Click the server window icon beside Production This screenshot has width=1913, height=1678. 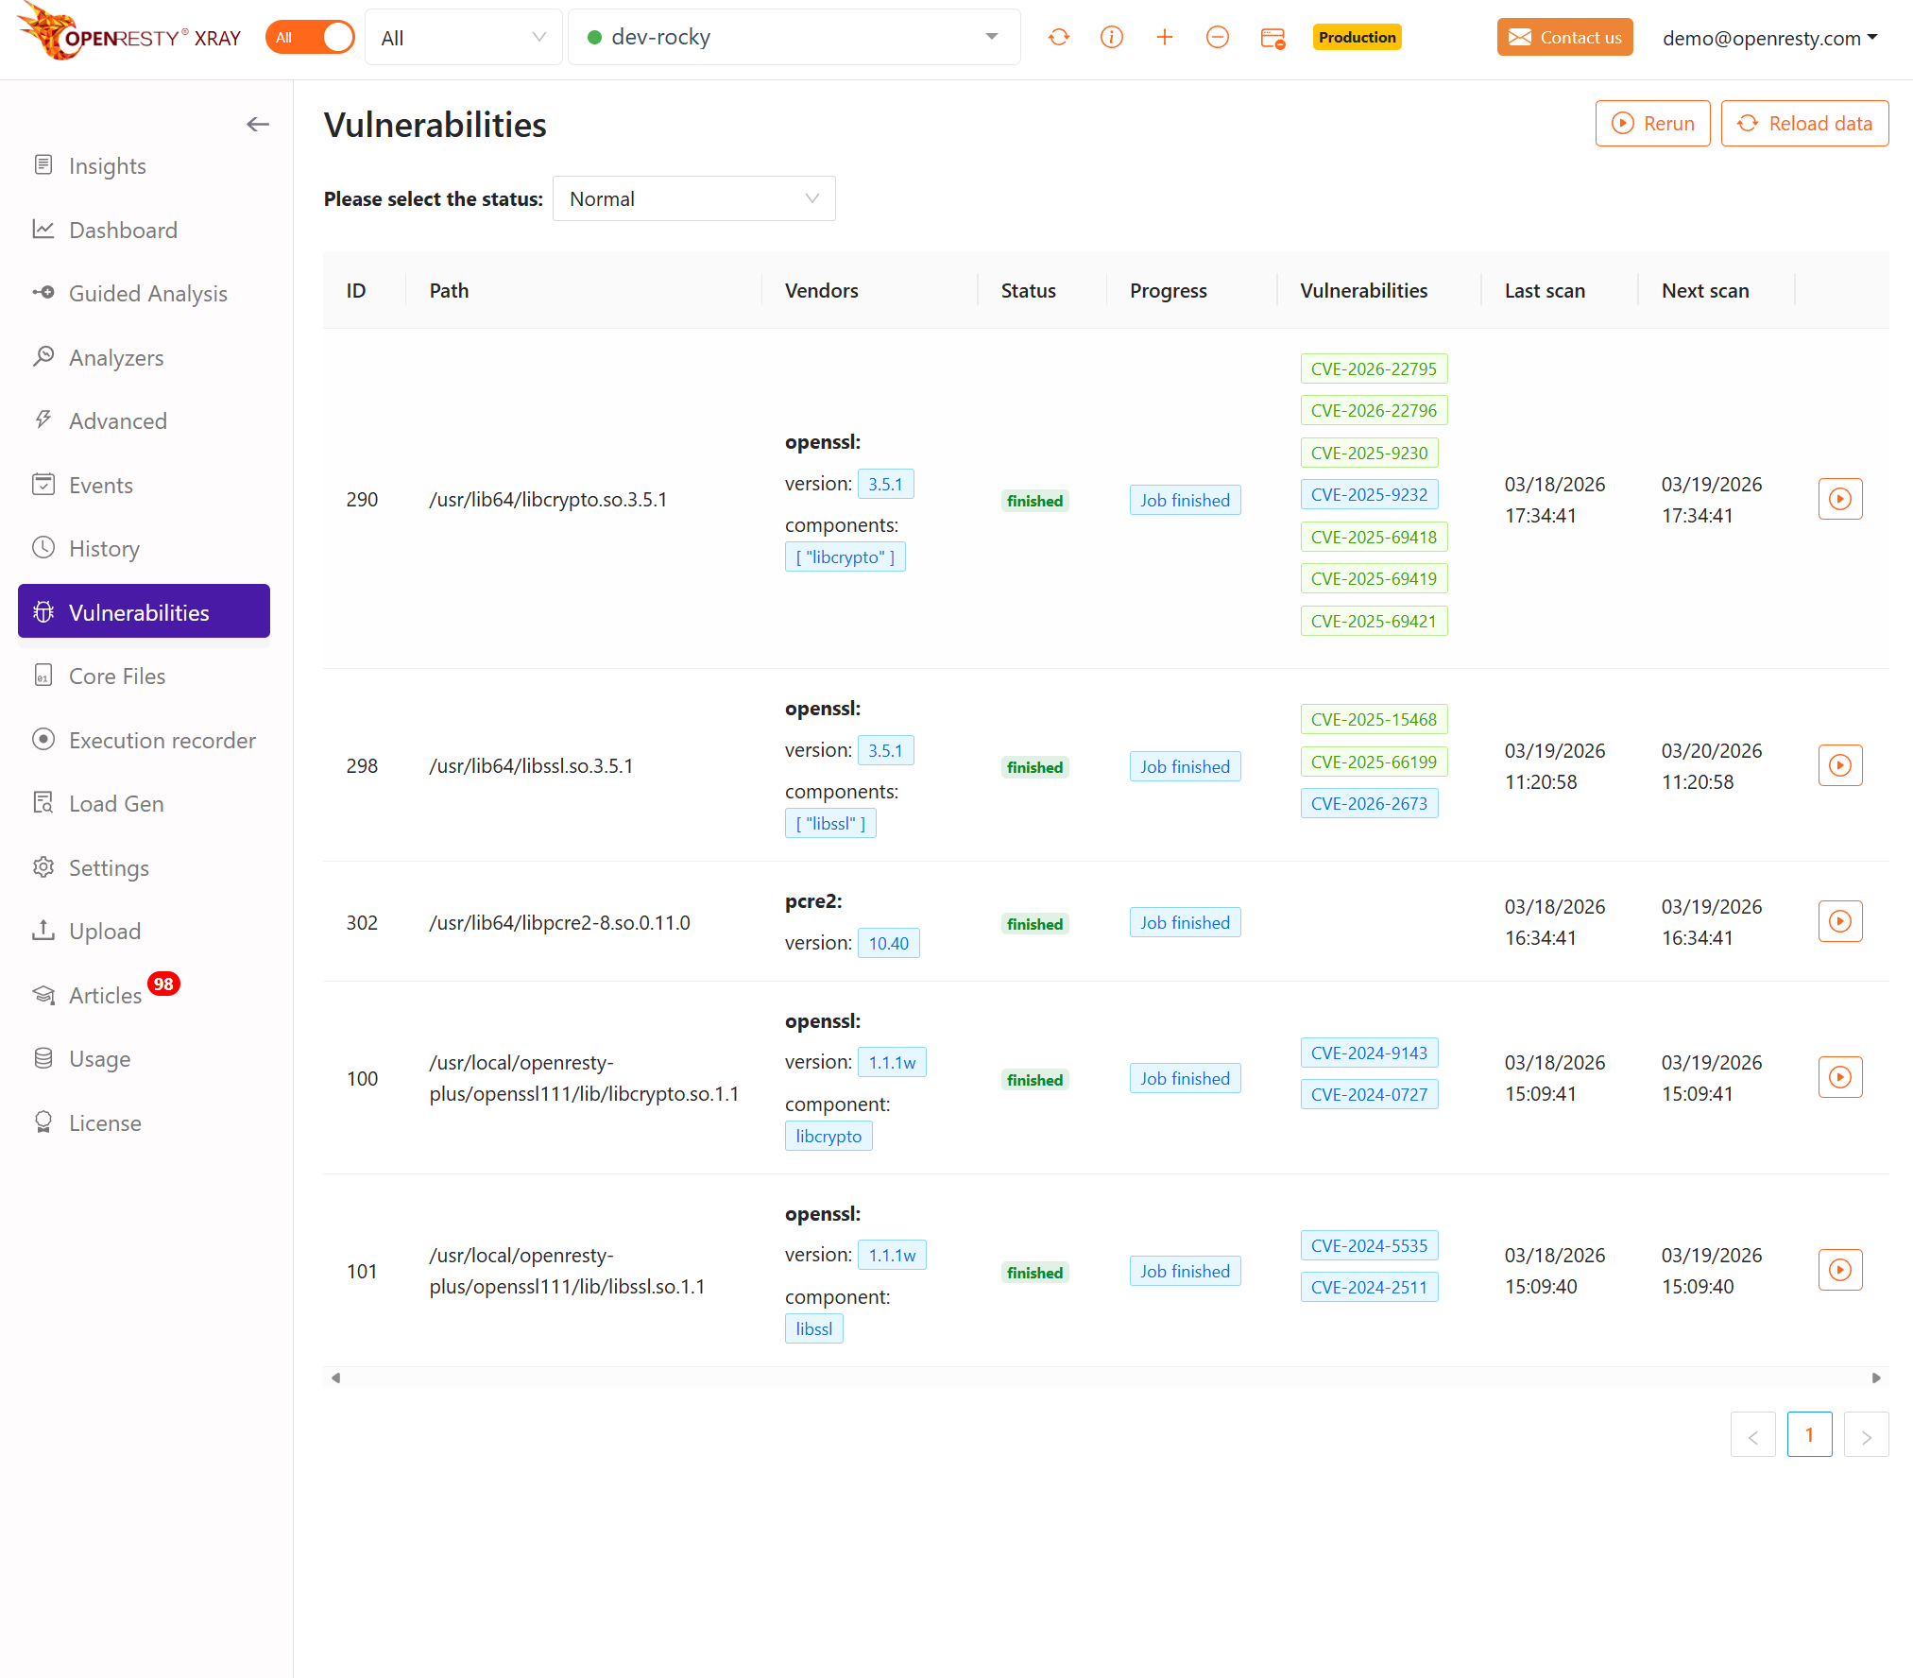1272,38
